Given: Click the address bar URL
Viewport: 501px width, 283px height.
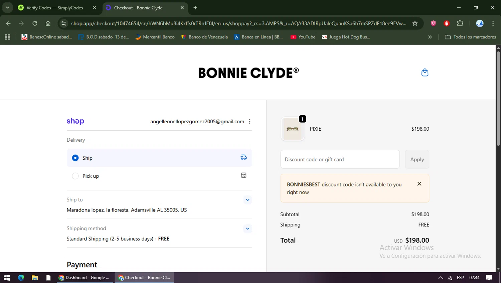Looking at the screenshot, I should pyautogui.click(x=239, y=23).
